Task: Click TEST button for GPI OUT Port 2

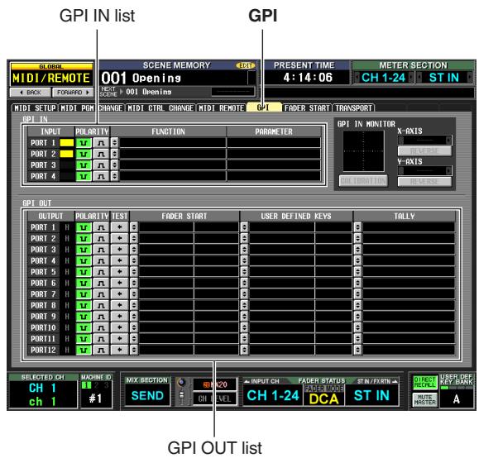Action: pos(119,238)
